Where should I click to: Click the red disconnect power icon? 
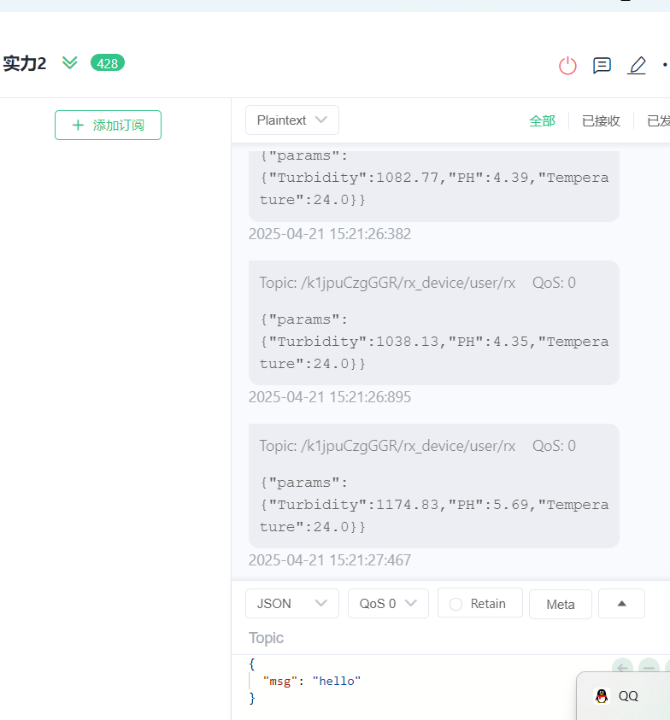[x=567, y=66]
